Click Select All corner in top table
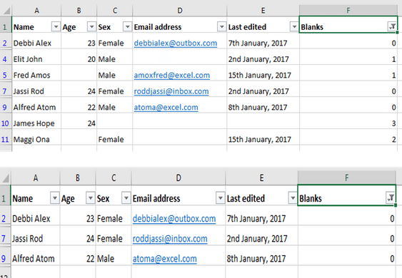The image size is (402, 278). (6, 11)
